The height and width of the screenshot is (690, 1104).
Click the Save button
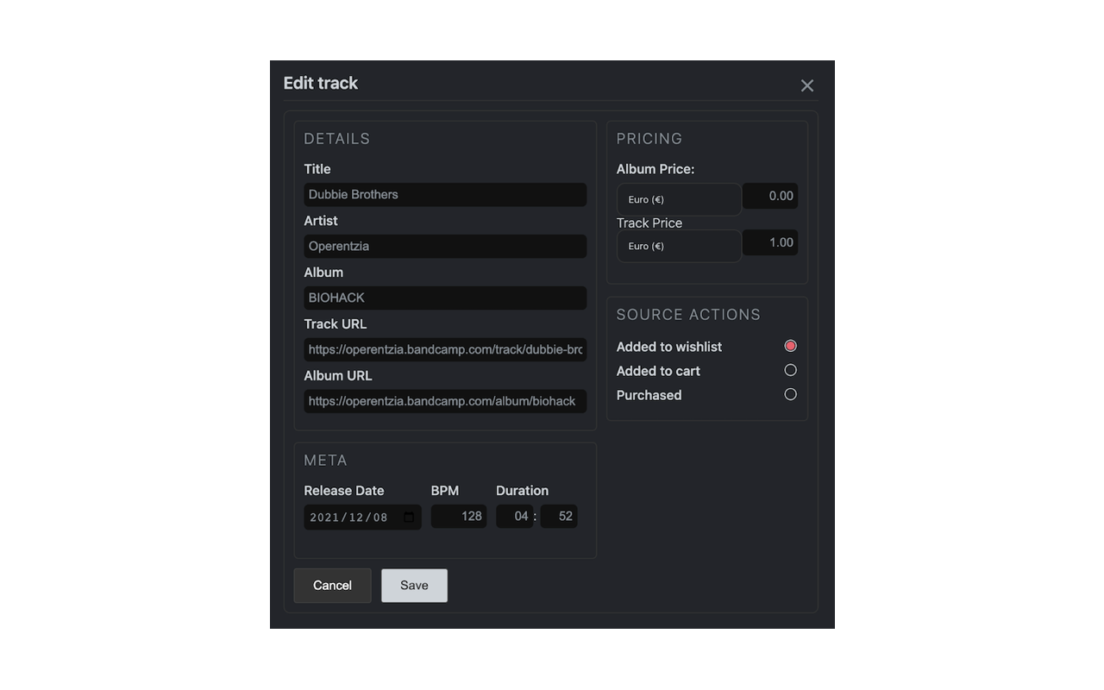pos(414,585)
